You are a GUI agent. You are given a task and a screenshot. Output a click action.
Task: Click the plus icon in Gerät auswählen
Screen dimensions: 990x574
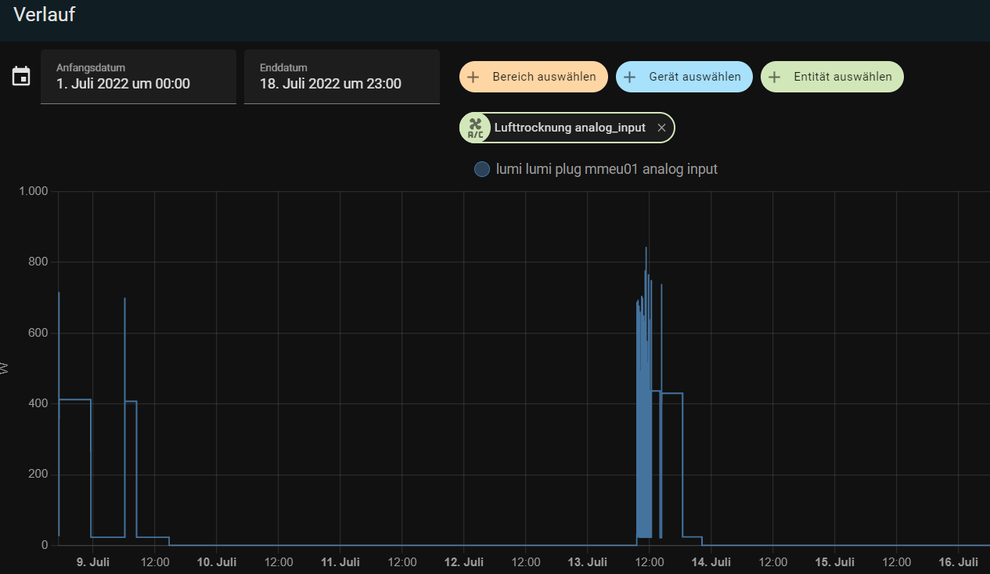click(x=631, y=77)
